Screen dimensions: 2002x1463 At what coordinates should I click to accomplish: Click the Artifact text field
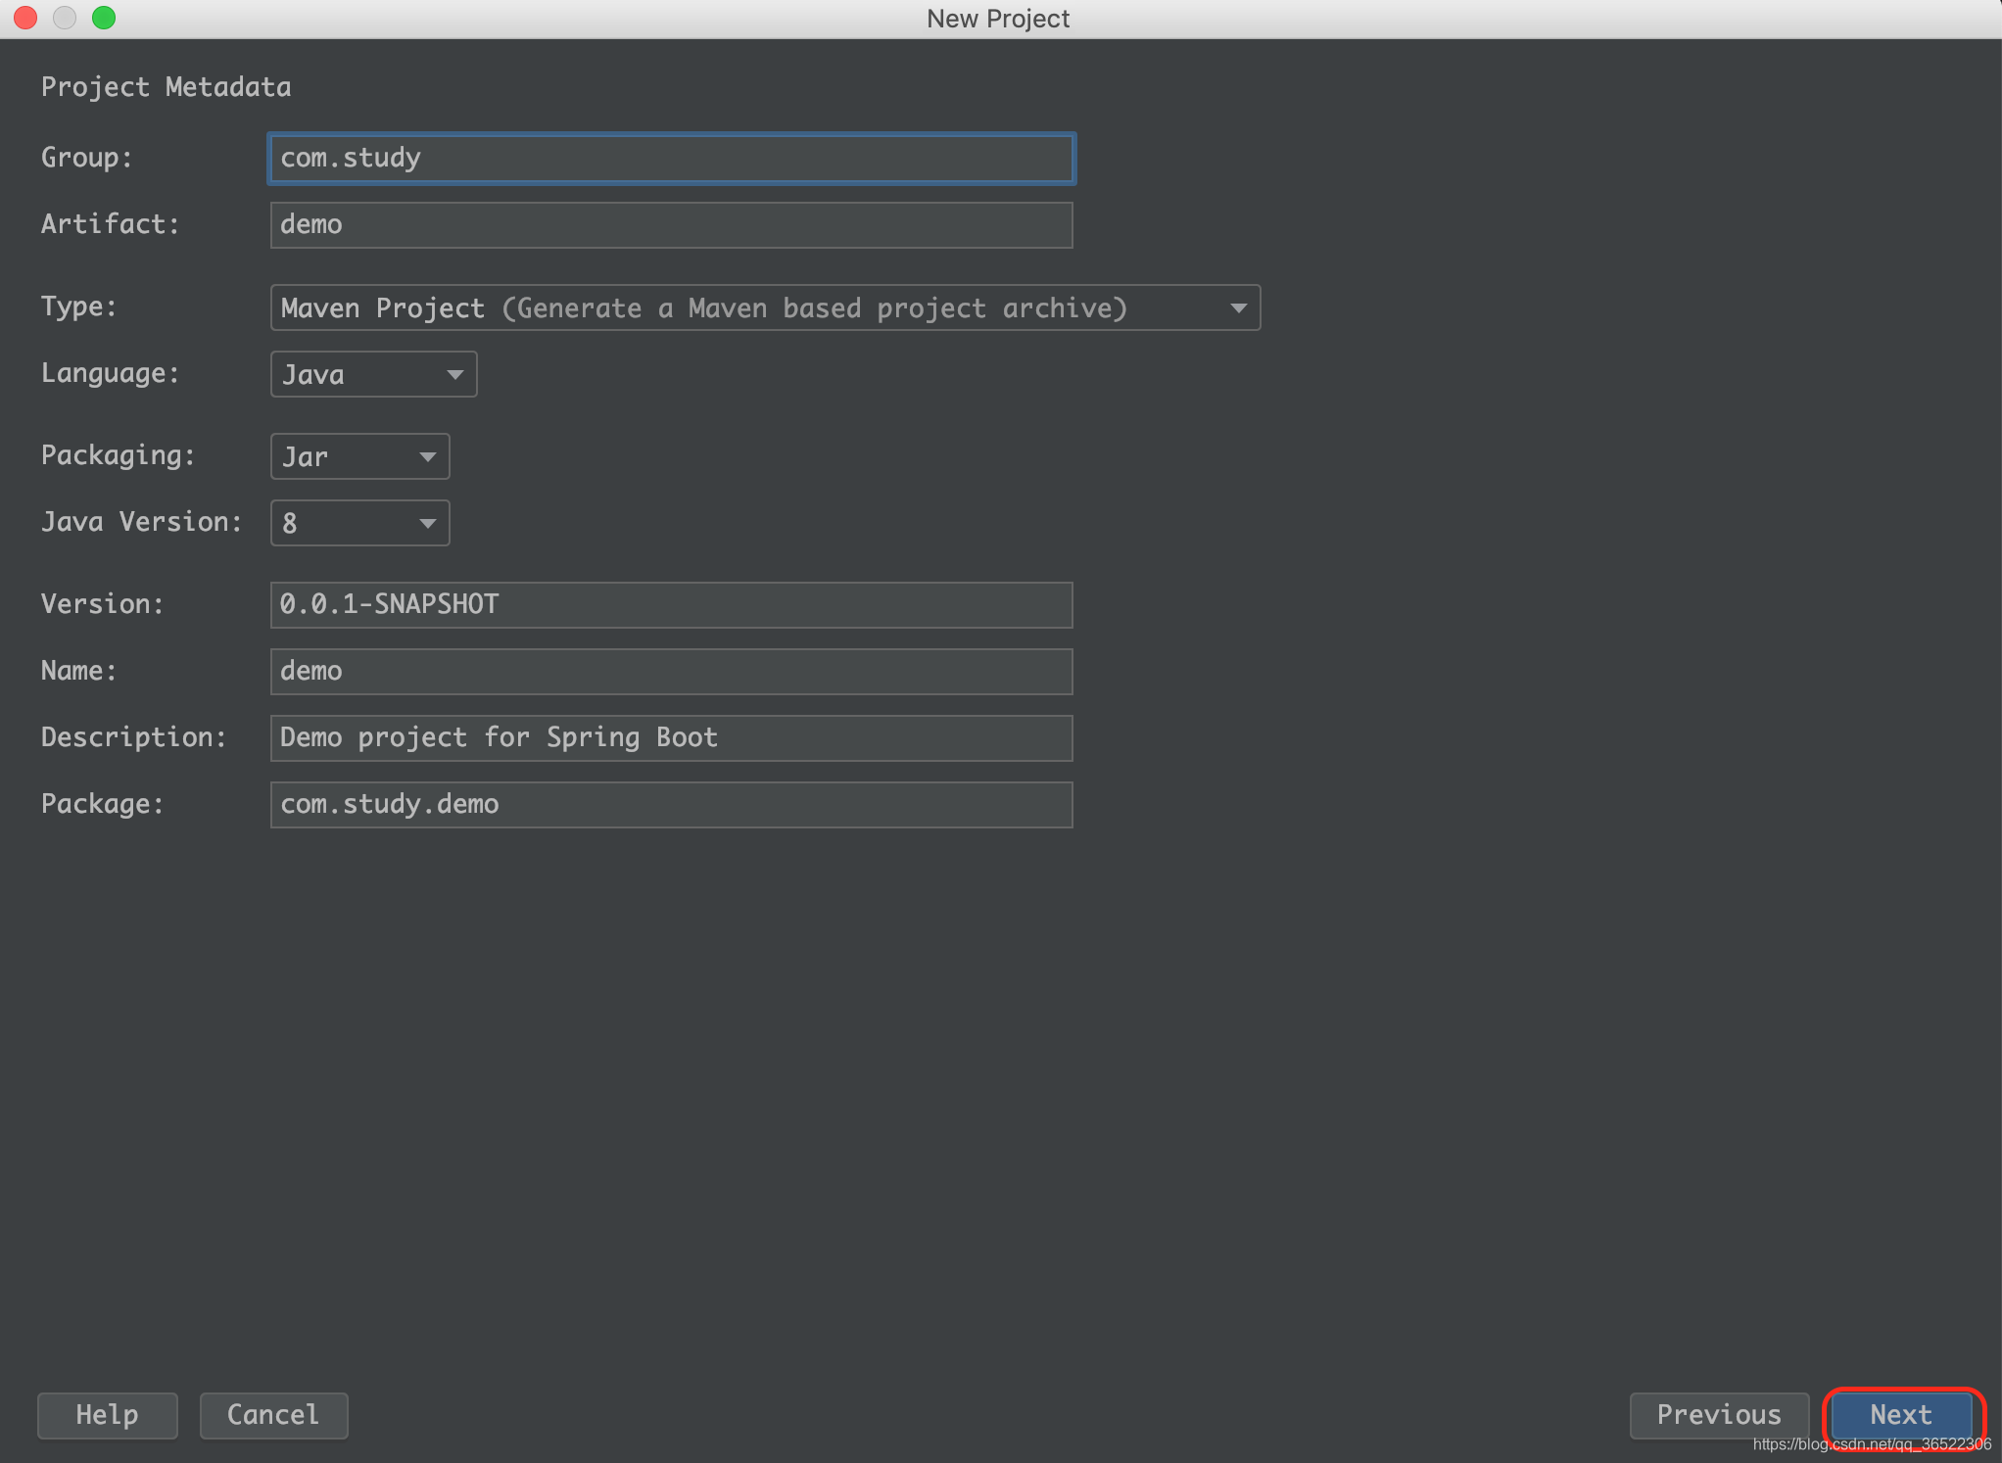(671, 224)
